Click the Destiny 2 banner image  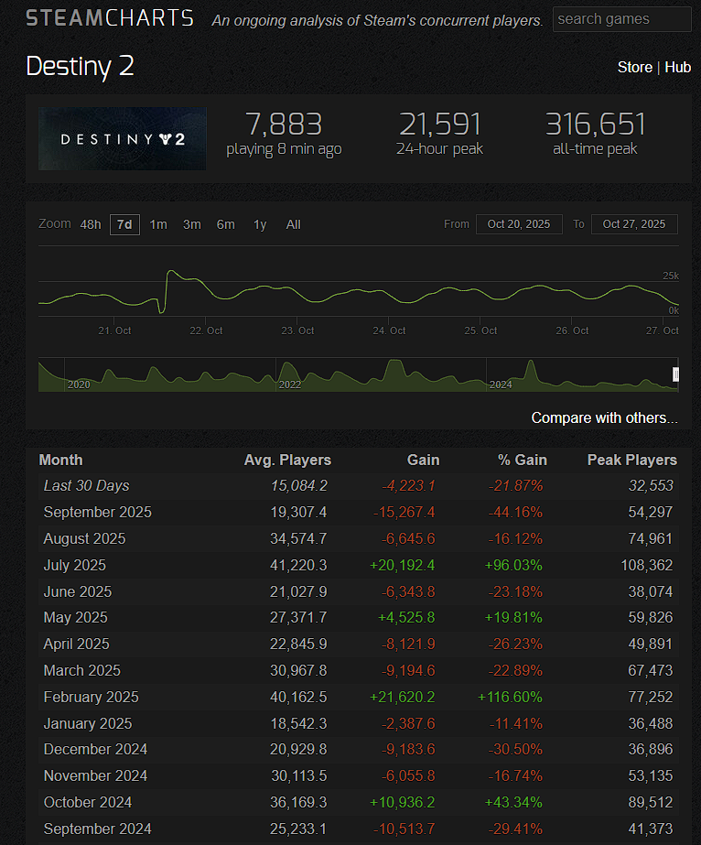[123, 139]
